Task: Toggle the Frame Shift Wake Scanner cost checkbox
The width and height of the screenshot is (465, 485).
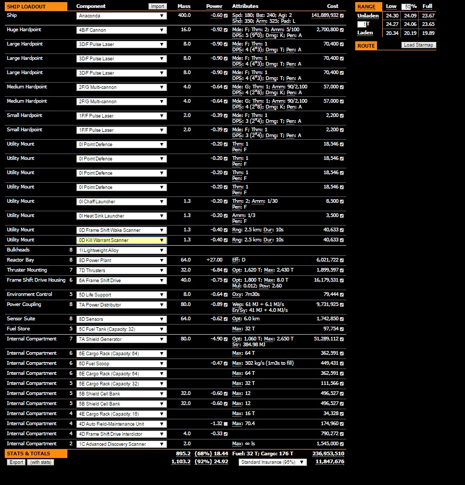Action: point(341,230)
